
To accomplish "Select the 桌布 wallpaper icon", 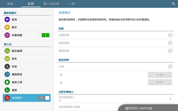I will tap(7, 59).
